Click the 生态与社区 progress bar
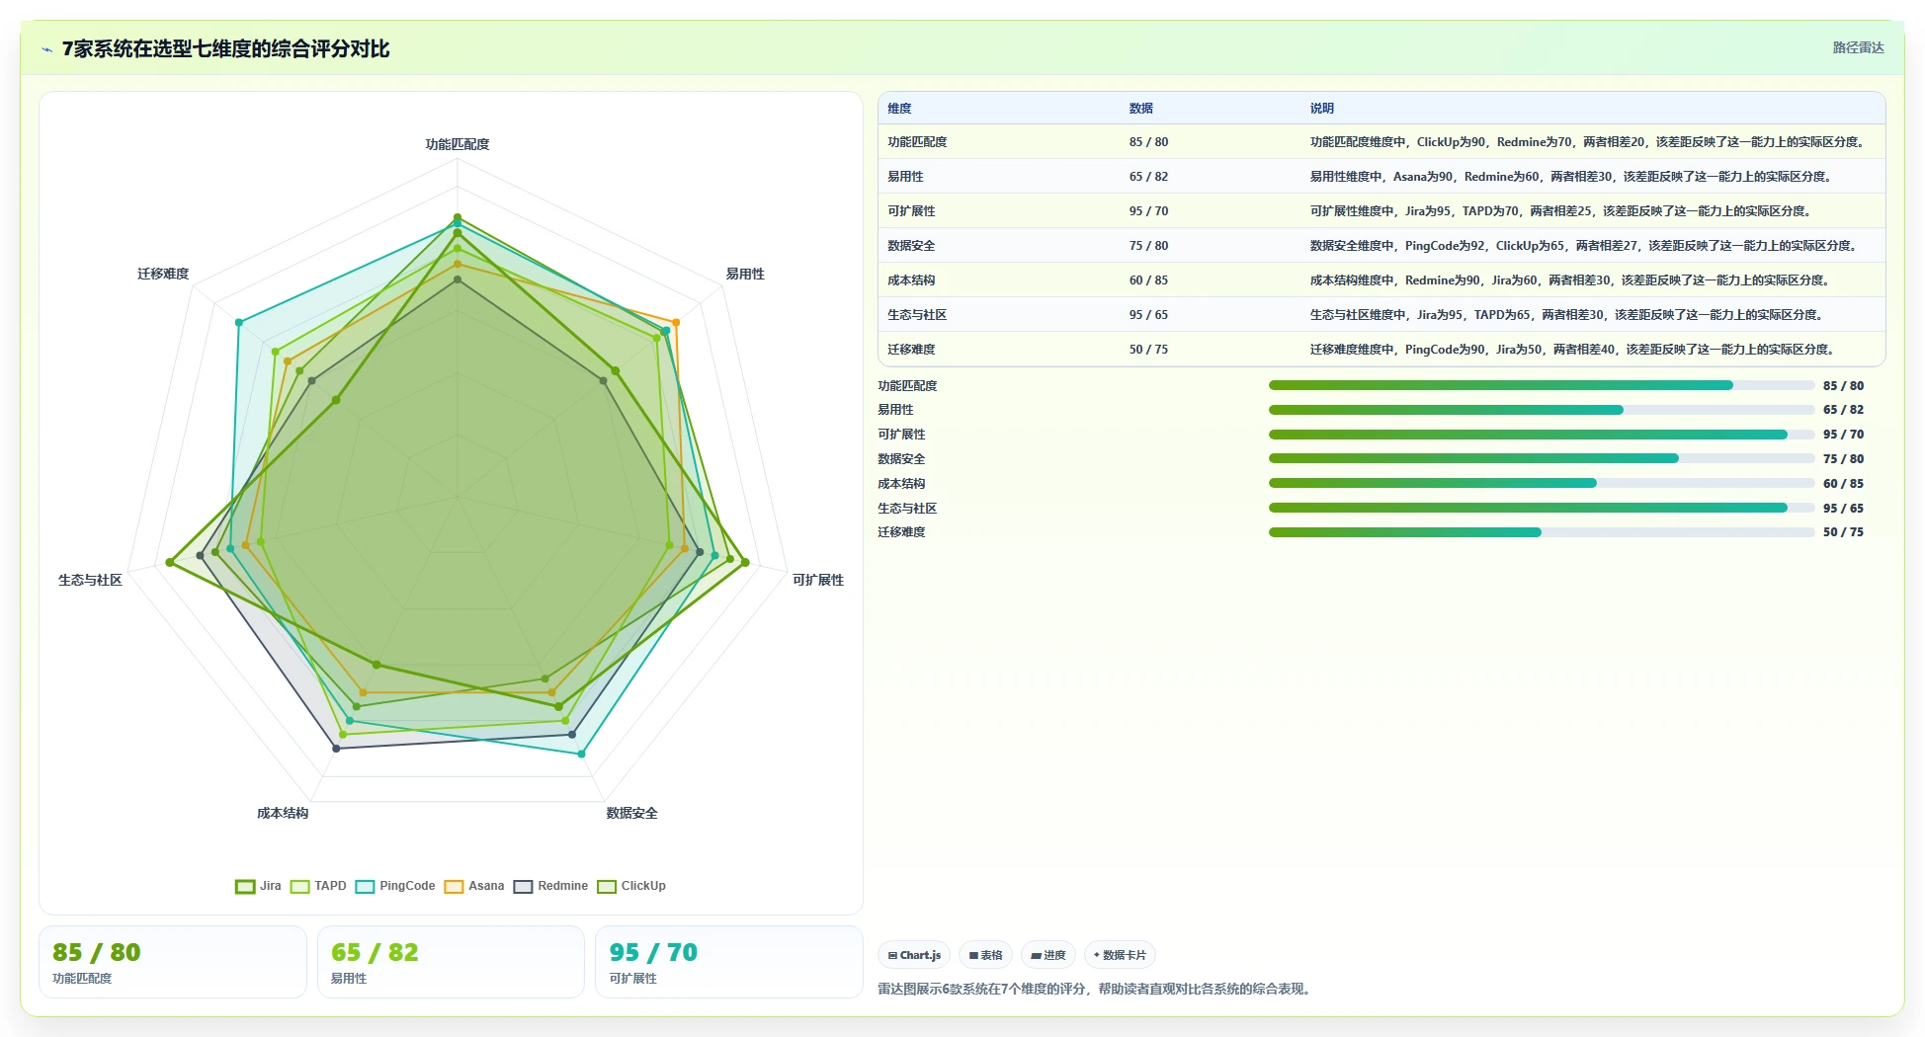Screen dimensions: 1925x1037 [x=1542, y=508]
